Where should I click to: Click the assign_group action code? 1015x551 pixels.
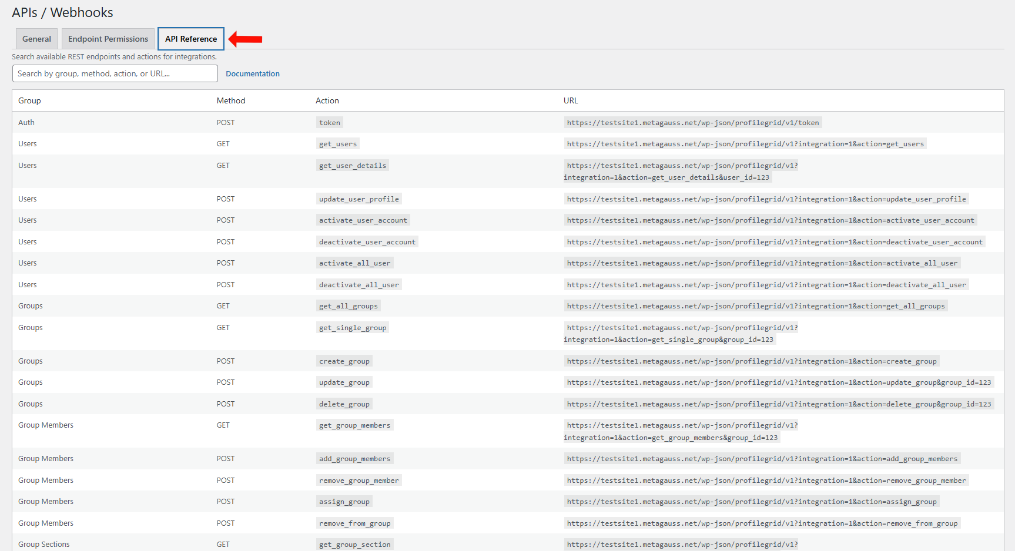344,502
